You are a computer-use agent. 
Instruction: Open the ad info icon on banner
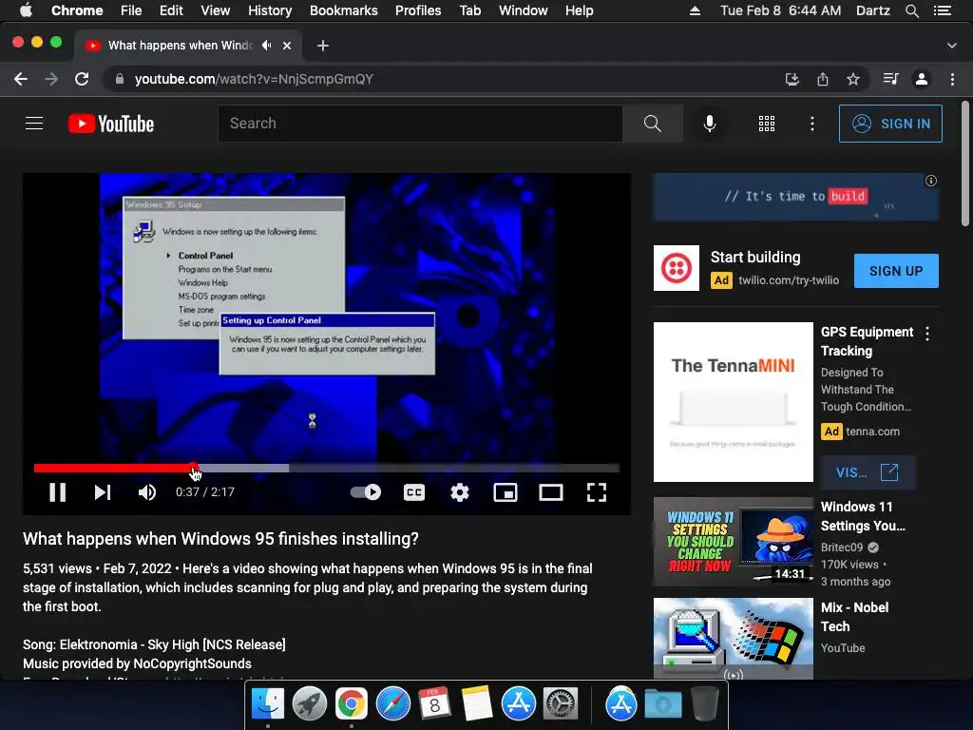(931, 181)
